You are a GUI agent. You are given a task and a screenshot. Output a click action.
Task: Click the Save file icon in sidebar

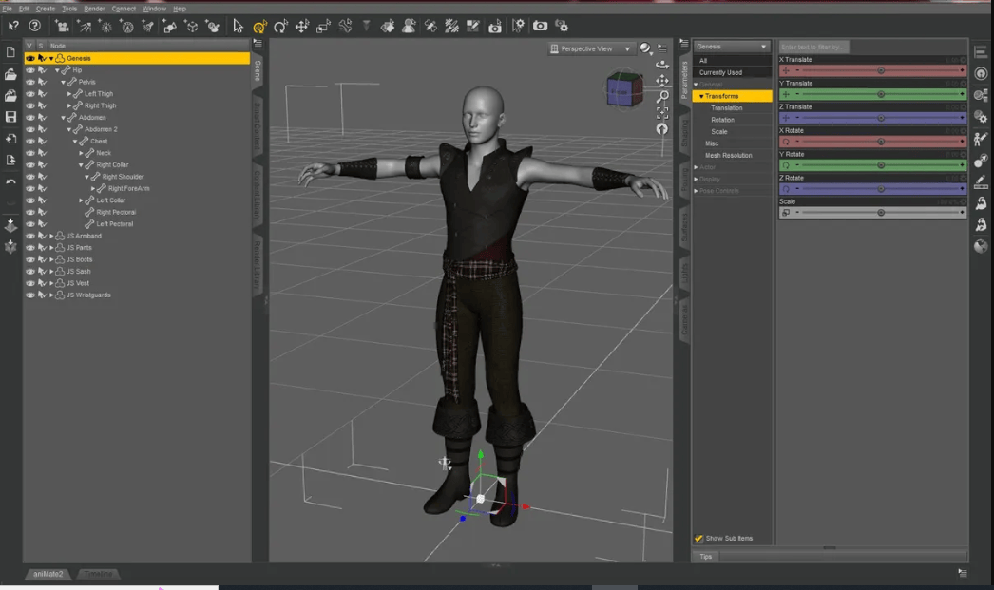click(10, 117)
